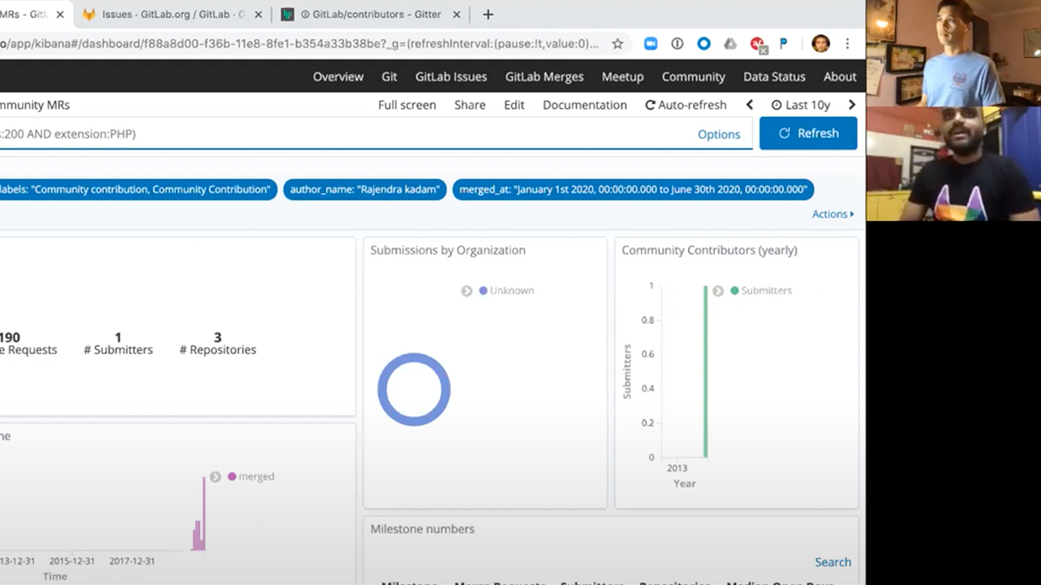This screenshot has height=585, width=1041.
Task: Click the red extension icon with x badge
Action: pyautogui.click(x=758, y=45)
